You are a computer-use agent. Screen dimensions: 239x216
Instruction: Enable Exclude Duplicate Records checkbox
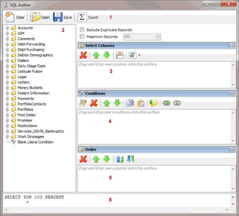point(82,30)
